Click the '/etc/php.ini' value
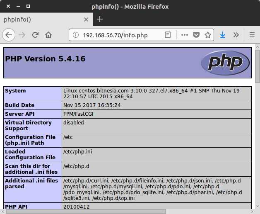This screenshot has height=214, width=260. (77, 152)
